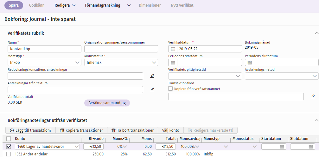319x157 pixels.
Task: Click Redigera markerade (1) button
Action: (211, 130)
